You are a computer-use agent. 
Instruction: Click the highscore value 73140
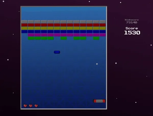[x=132, y=22]
